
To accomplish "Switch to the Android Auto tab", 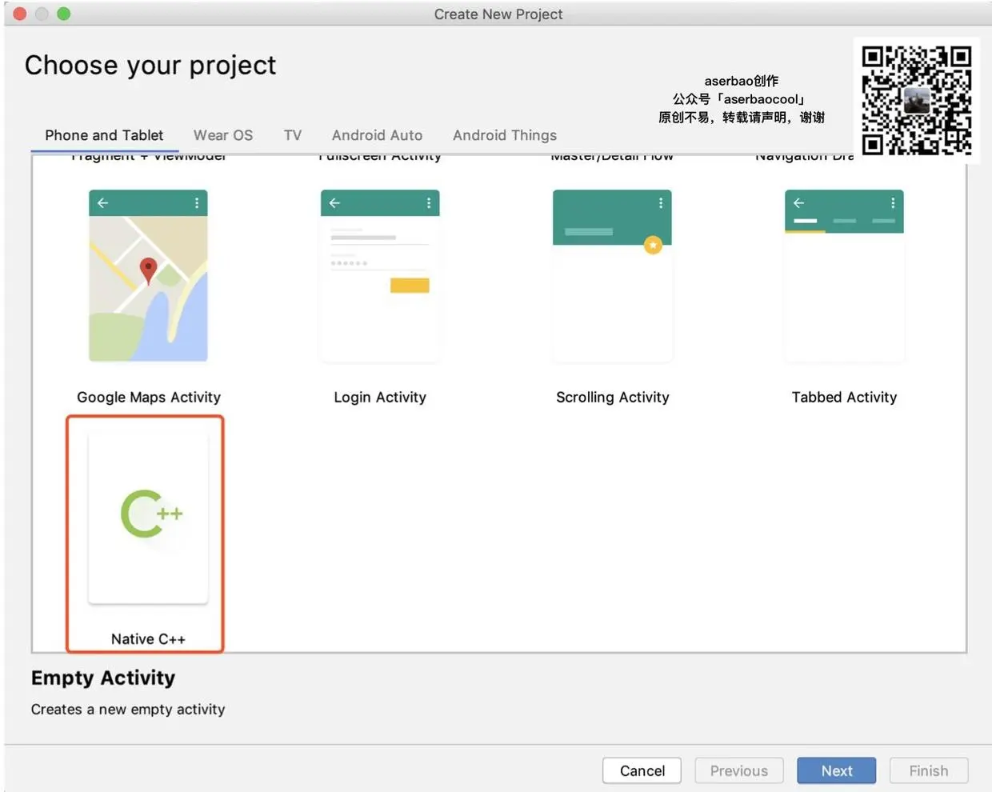I will click(x=377, y=135).
